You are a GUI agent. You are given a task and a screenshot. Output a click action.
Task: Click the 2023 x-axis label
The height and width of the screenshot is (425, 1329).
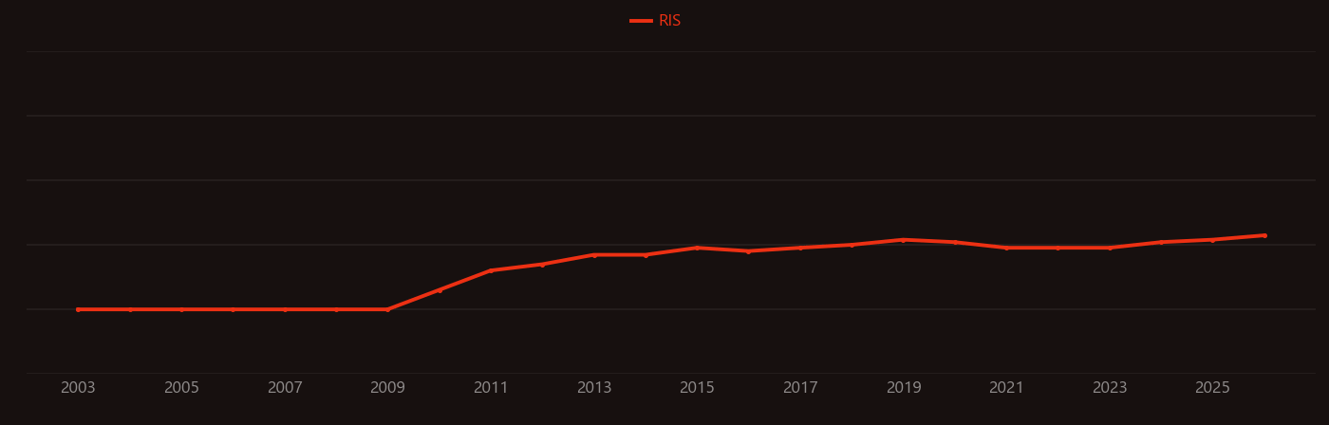(x=1110, y=388)
